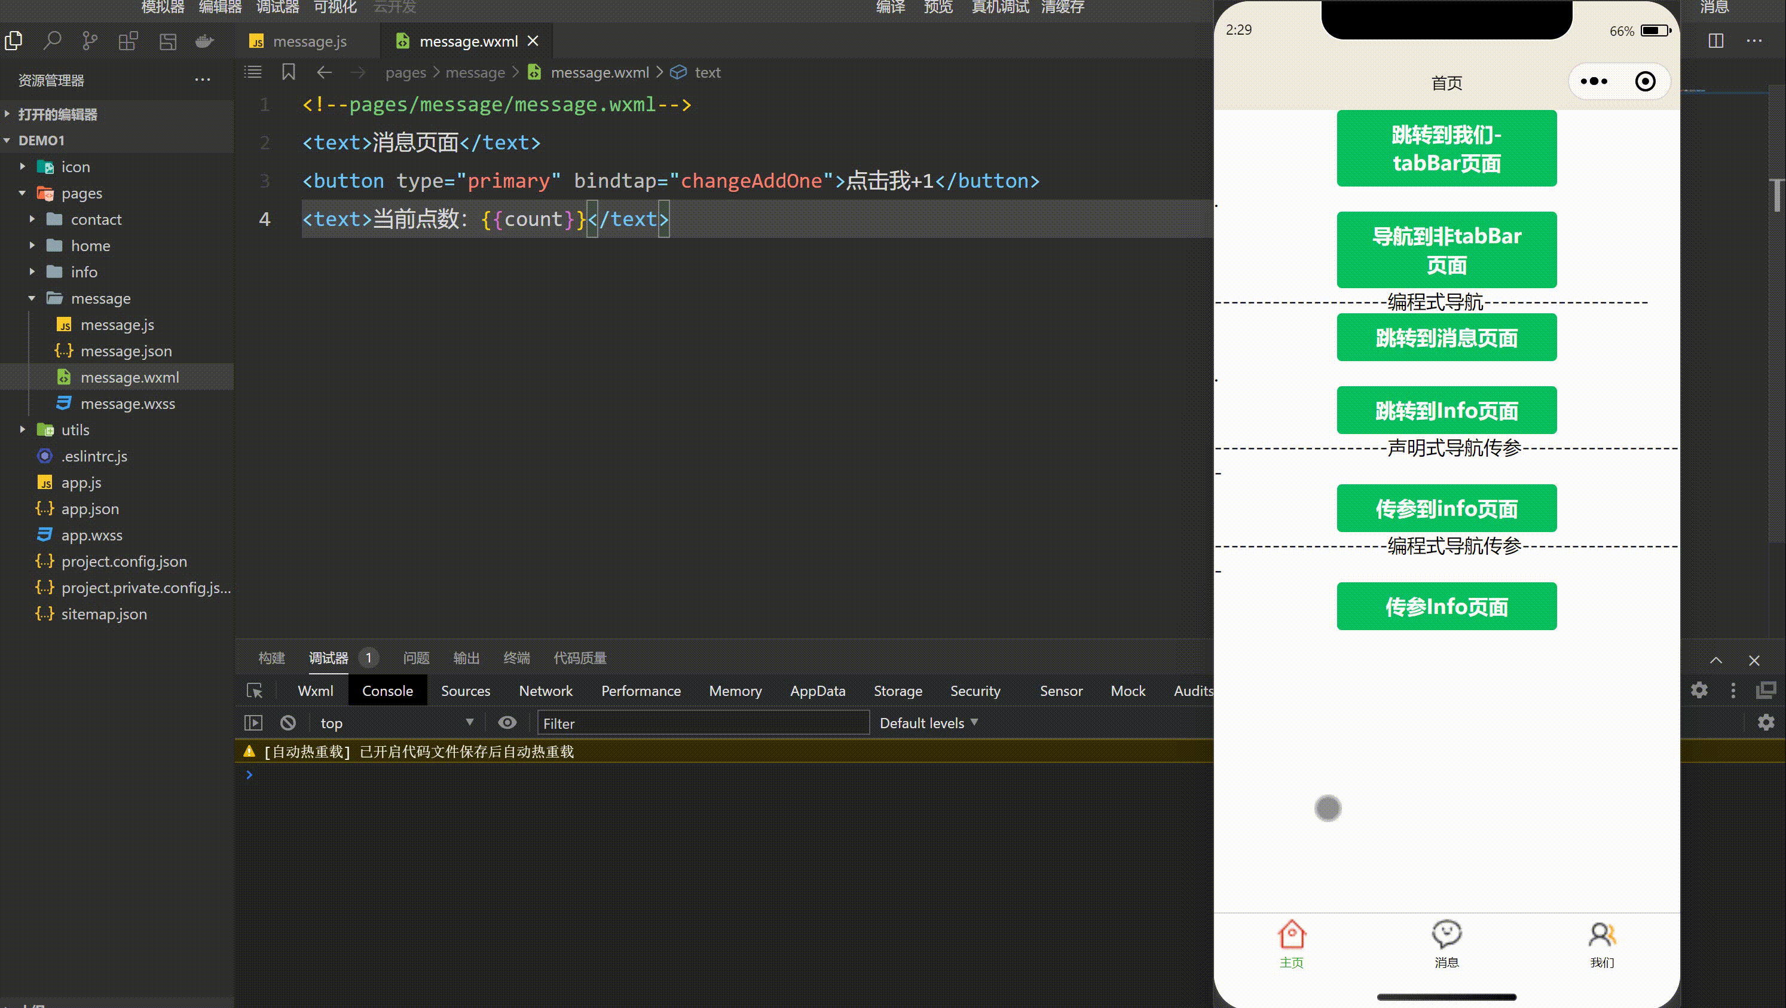Viewport: 1786px width, 1008px height.
Task: Click the filter input field in console
Action: coord(699,722)
